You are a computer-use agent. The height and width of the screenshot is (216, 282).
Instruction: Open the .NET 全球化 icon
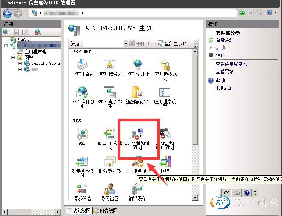coord(138,65)
